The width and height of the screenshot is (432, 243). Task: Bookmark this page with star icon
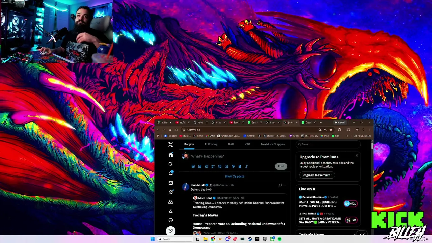(x=331, y=130)
